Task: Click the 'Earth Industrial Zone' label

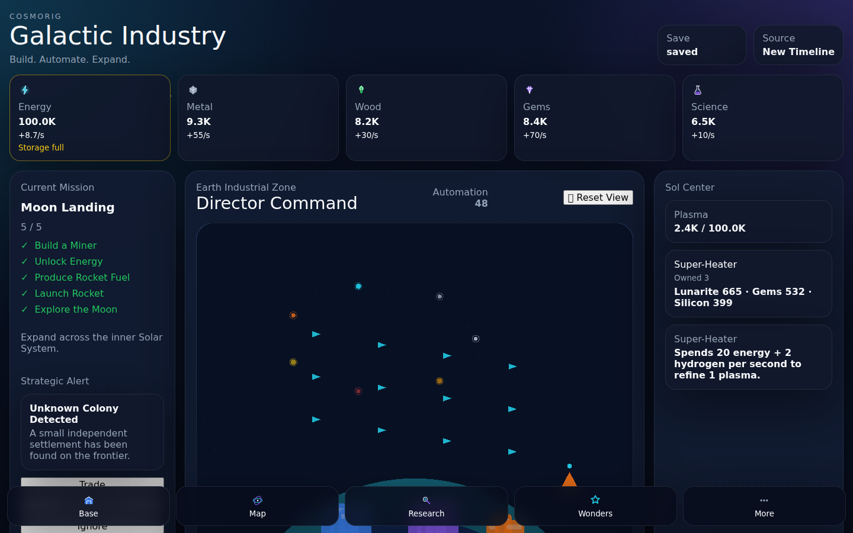Action: point(246,187)
